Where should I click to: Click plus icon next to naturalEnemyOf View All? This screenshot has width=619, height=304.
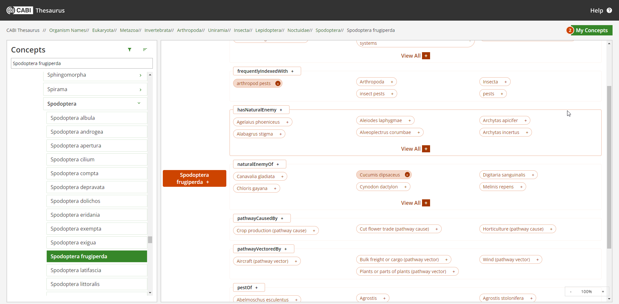point(426,203)
